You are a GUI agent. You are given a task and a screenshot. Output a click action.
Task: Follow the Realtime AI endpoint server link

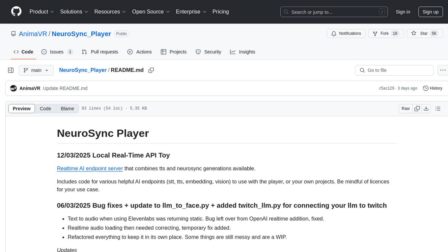[x=90, y=168]
